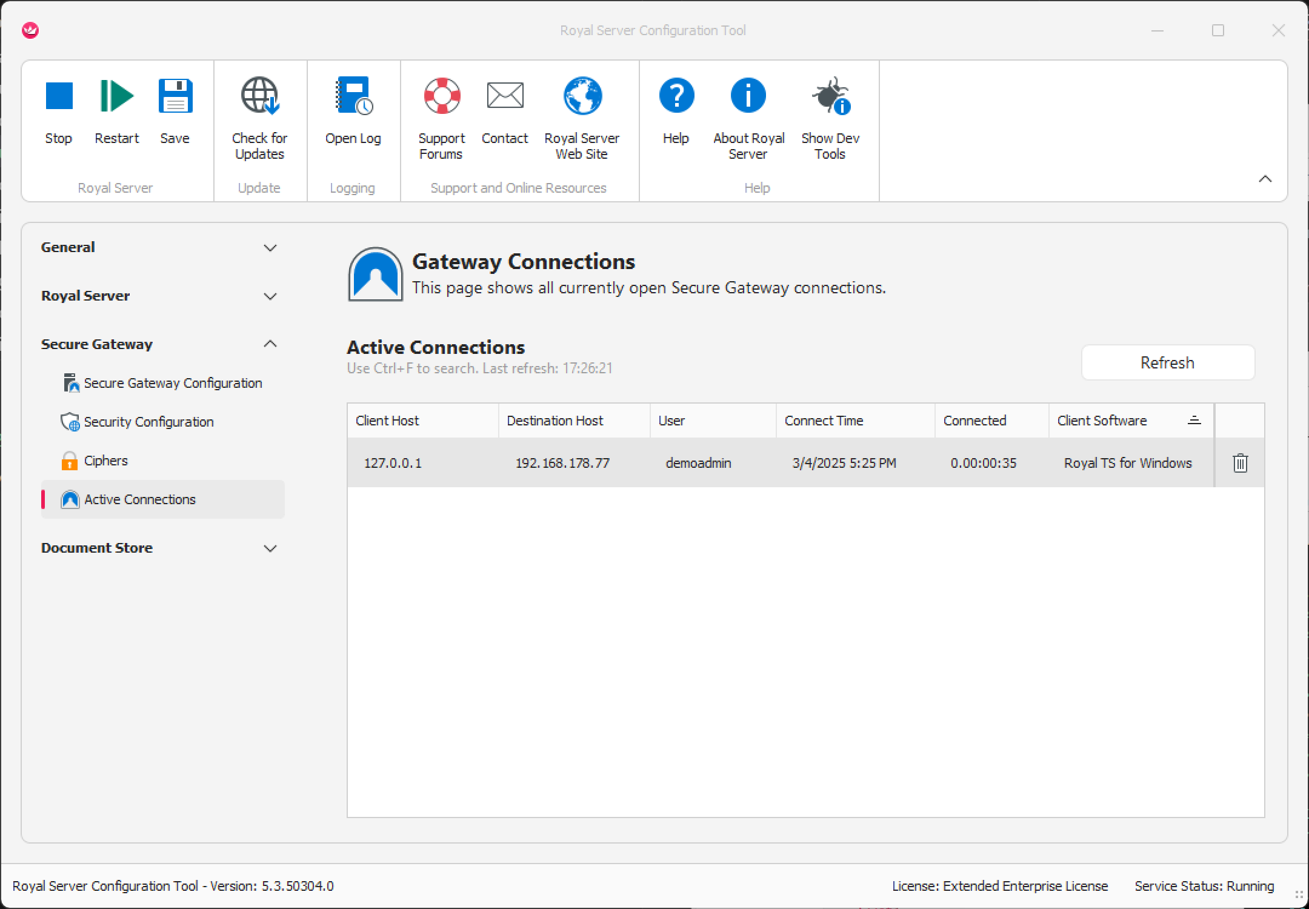
Task: Click the Stop server icon
Action: coord(59,96)
